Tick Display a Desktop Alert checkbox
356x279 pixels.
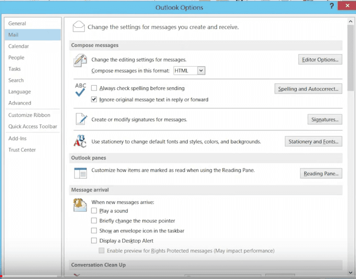(x=94, y=240)
